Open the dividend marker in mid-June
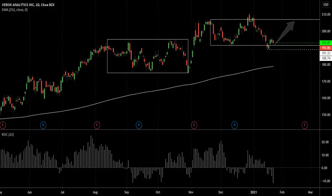The image size is (332, 196). (43, 125)
